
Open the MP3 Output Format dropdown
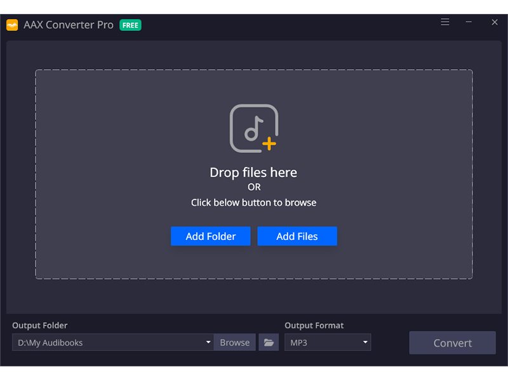coord(328,342)
